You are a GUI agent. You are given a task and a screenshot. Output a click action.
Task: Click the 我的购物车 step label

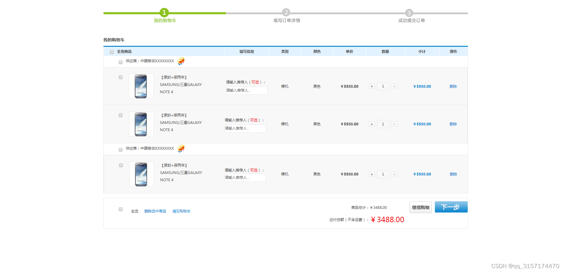(x=165, y=21)
